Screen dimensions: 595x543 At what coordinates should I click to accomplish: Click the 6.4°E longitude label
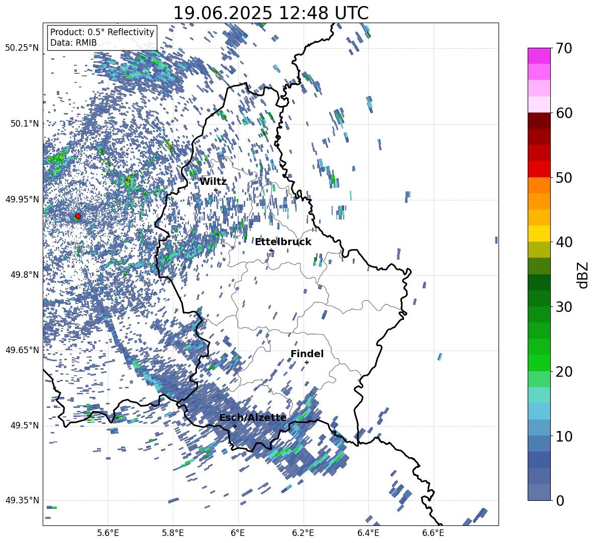368,533
